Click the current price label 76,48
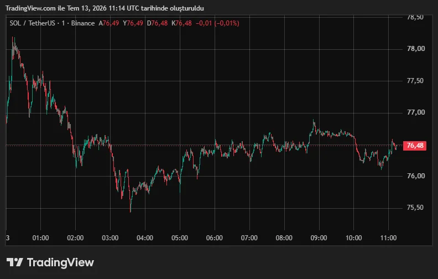 point(415,146)
